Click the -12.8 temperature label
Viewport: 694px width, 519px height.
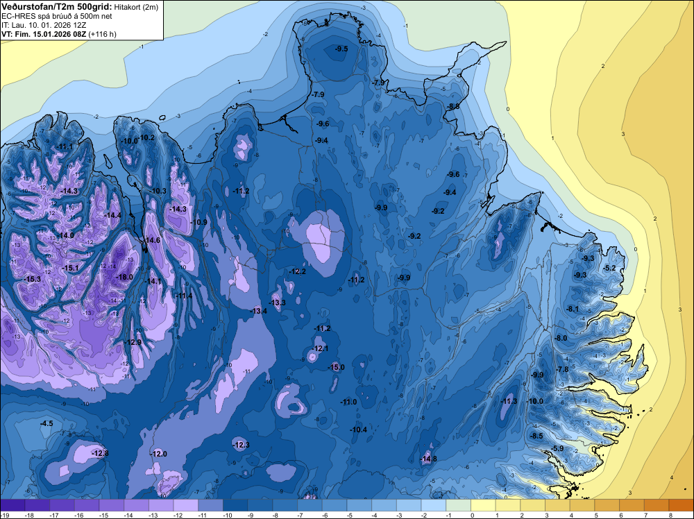tap(99, 453)
